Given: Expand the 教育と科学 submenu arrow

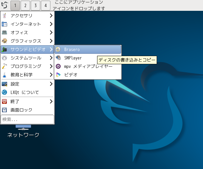Looking at the screenshot, I should tap(51, 75).
